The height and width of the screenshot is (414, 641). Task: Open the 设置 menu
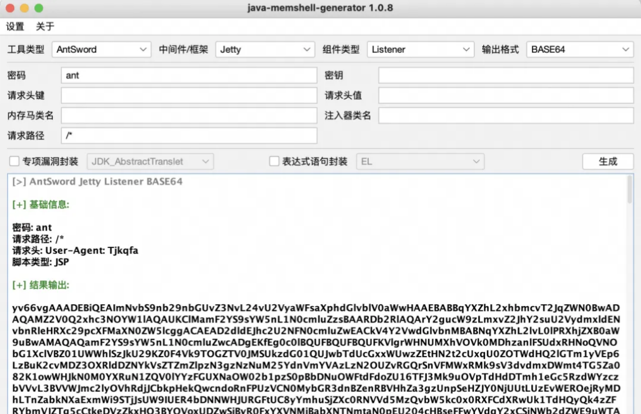[15, 26]
